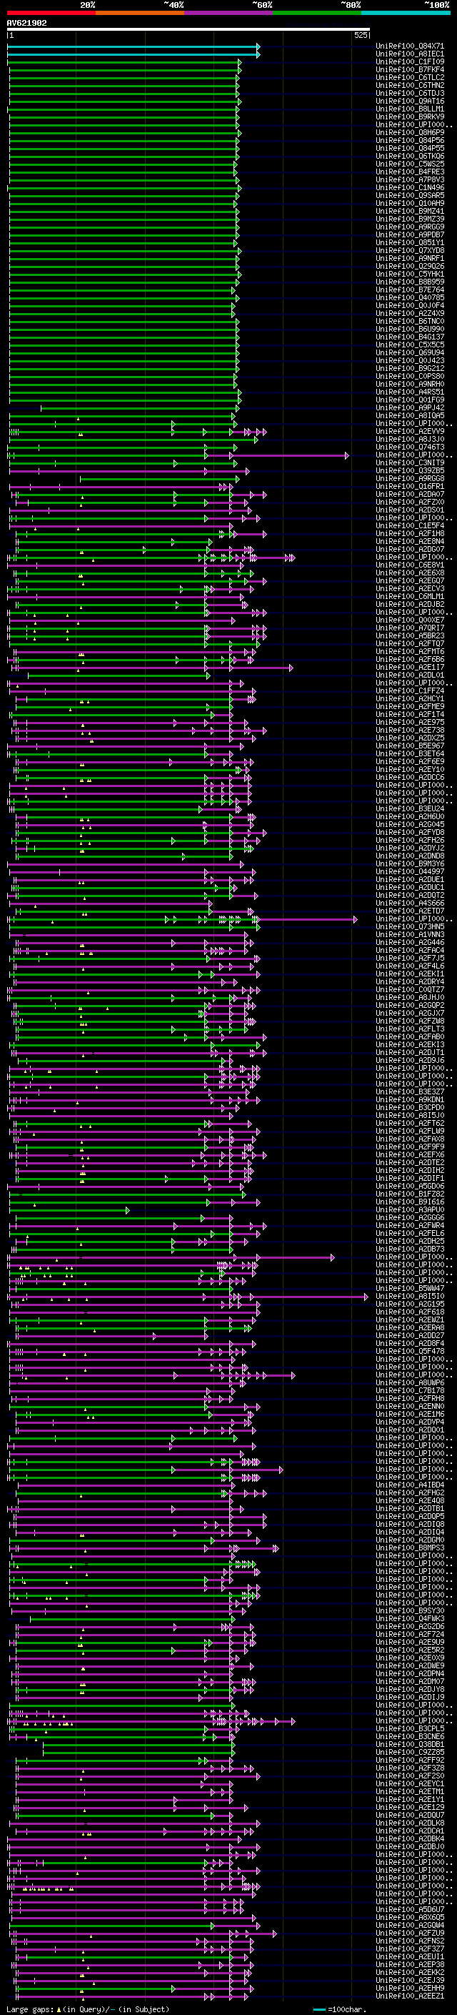Click hit label UniRef100_C6MLM1
The height and width of the screenshot is (2015, 457).
410,596
